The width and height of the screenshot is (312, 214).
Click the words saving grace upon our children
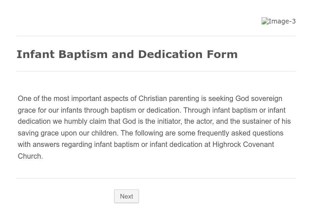(68, 133)
